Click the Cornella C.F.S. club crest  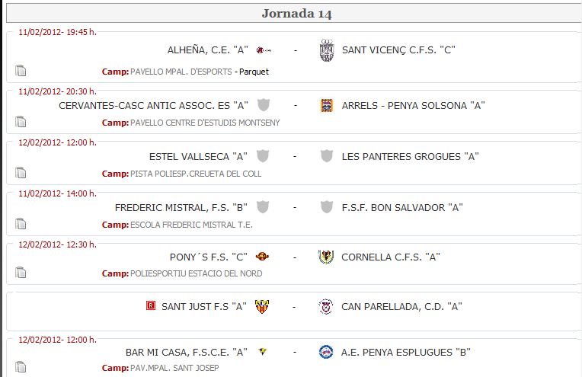click(326, 257)
